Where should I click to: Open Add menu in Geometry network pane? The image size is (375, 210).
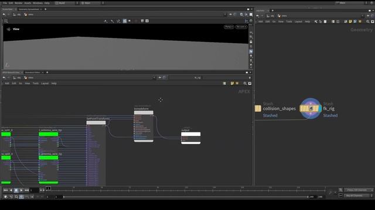tap(260, 22)
